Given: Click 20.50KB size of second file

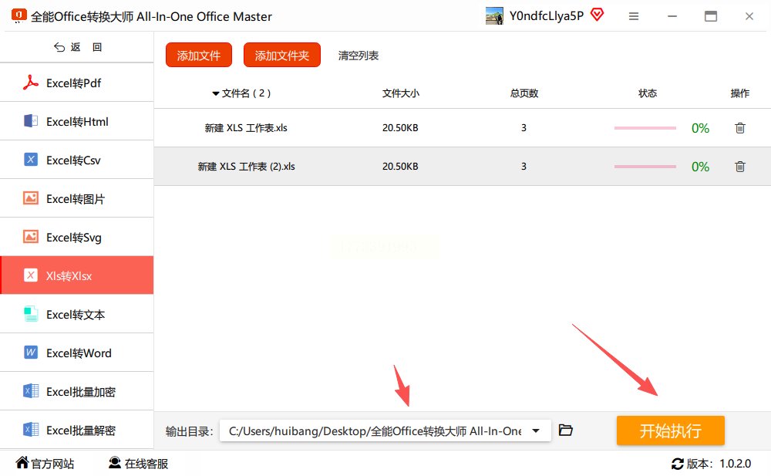Looking at the screenshot, I should point(400,167).
